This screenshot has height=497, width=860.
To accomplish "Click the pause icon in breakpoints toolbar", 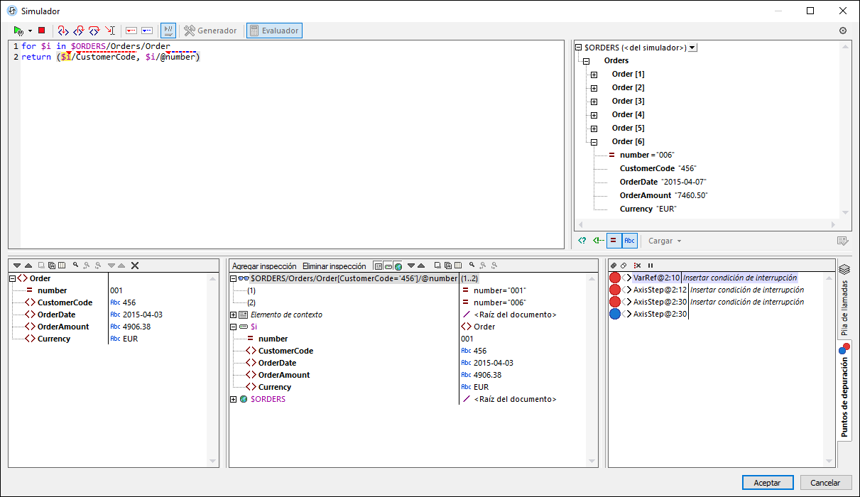I will click(650, 266).
